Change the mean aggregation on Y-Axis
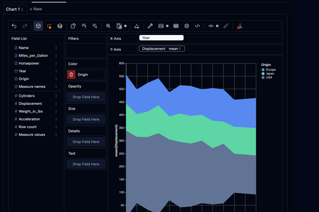The height and width of the screenshot is (212, 319). 175,49
